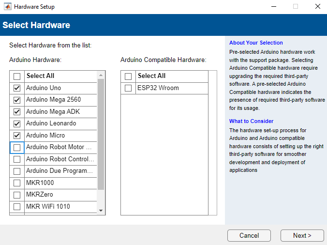Select the Arduino Robot Control label
This screenshot has width=327, height=245.
tap(60, 159)
